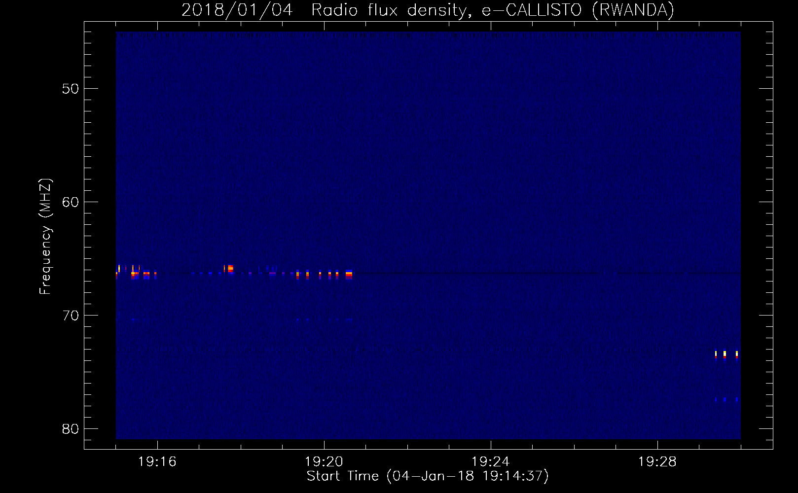
Task: Click the 19:16 time tick label
Action: (x=157, y=462)
